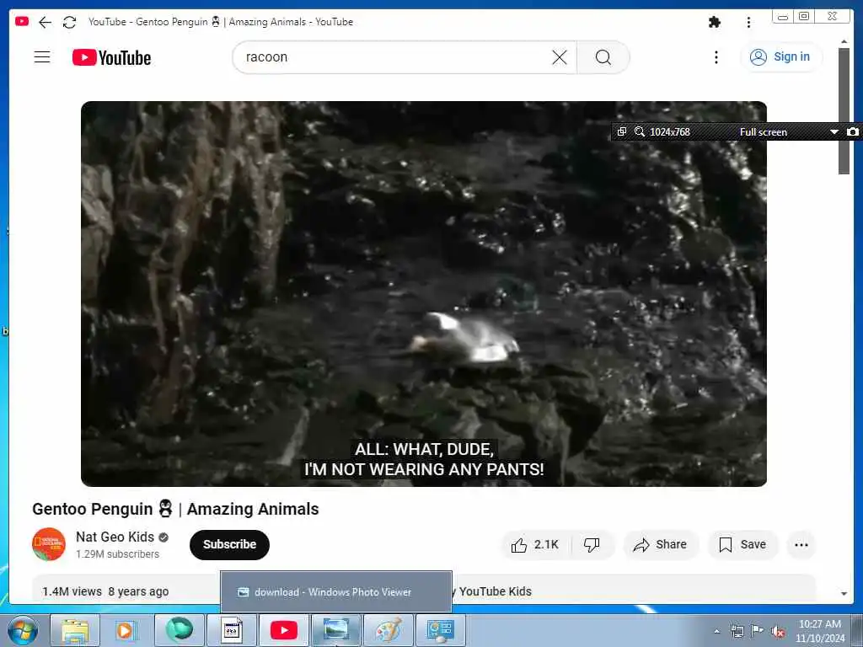Open the extensions puzzle icon
This screenshot has height=647, width=863.
coord(715,22)
